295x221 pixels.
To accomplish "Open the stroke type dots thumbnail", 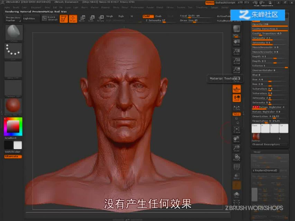I will coord(13,51).
